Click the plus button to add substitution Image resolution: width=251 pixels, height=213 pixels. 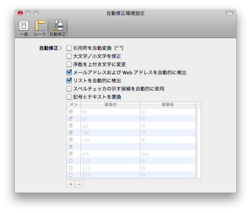(71, 184)
